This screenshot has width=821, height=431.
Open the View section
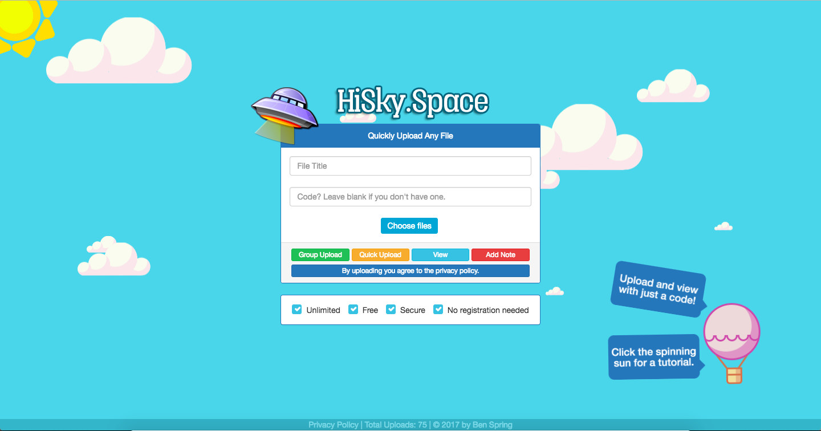440,254
